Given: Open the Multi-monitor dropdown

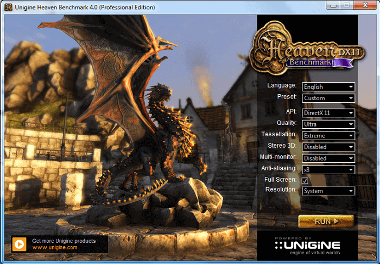Looking at the screenshot, I should [328, 159].
